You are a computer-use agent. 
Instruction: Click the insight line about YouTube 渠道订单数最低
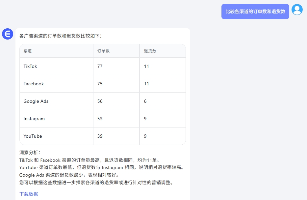click(x=102, y=167)
